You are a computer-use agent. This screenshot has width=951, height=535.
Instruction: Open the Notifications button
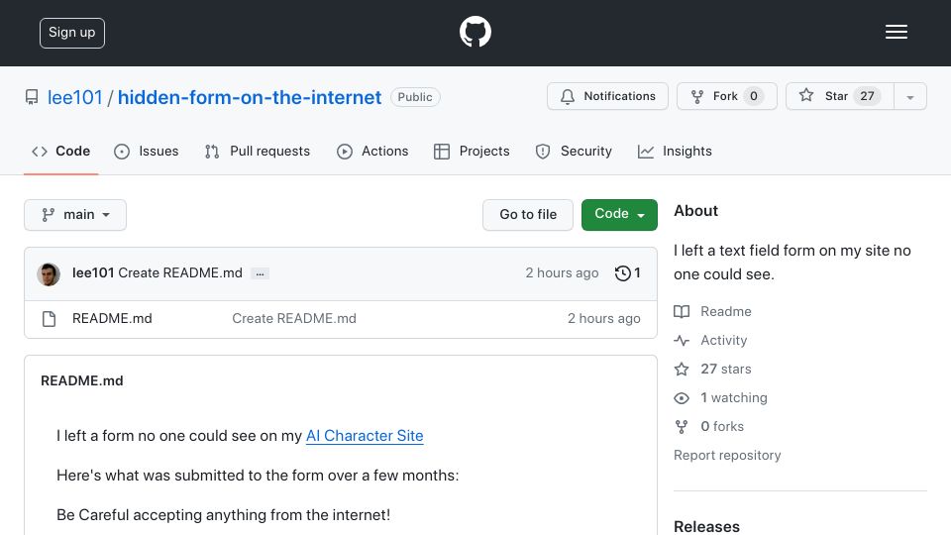click(x=607, y=96)
